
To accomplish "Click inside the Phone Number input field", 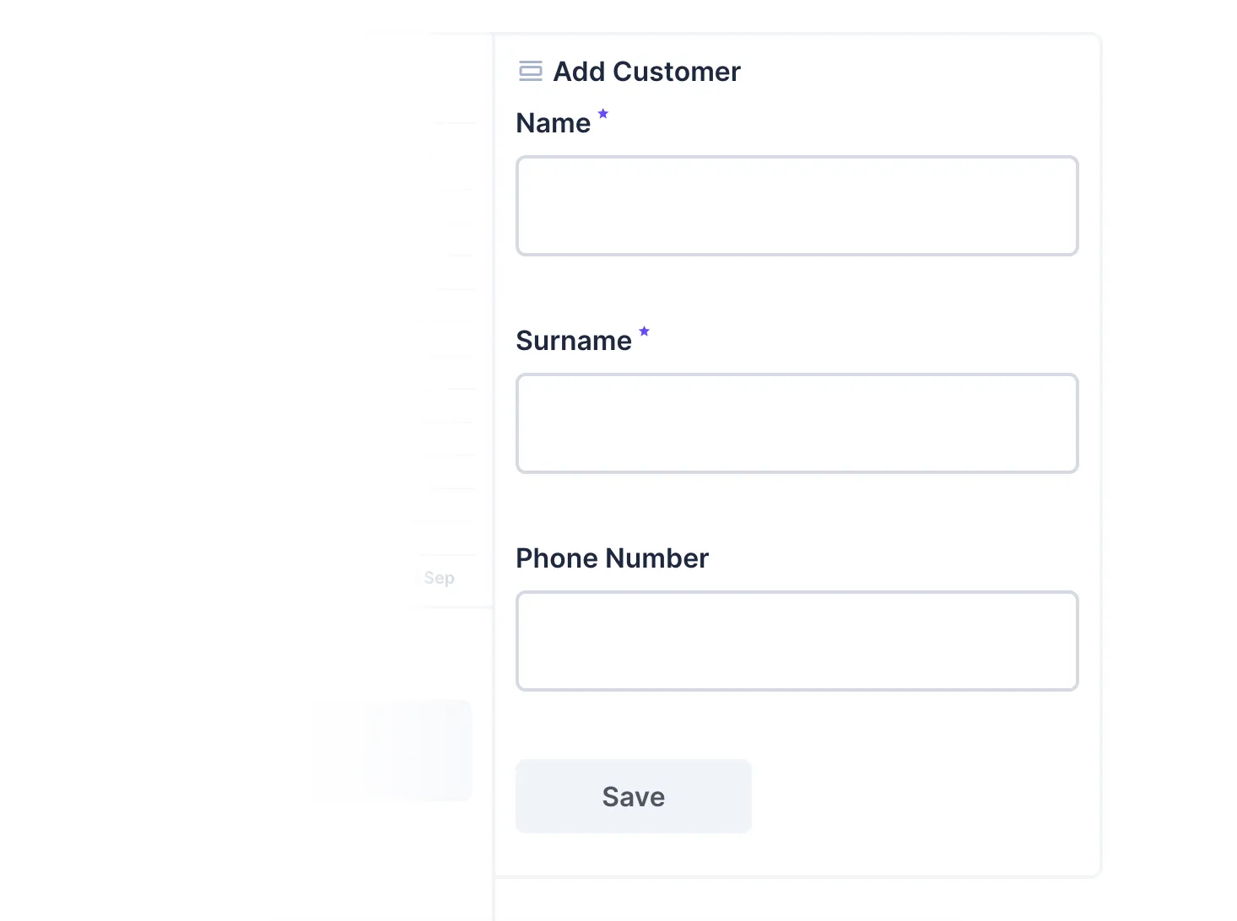I will click(797, 640).
